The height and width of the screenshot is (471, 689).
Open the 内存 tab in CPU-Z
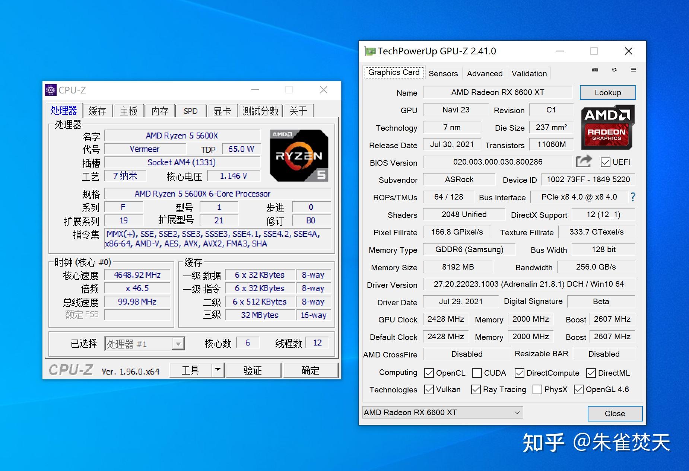pos(160,111)
